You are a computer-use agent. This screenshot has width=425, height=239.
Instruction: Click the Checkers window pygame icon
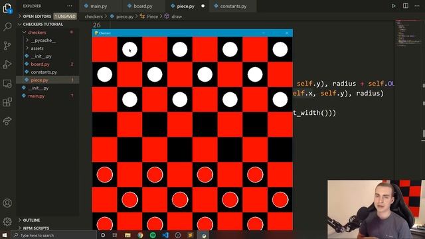pos(96,33)
